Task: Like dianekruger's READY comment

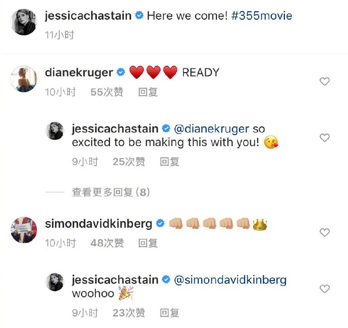Action: click(x=325, y=81)
